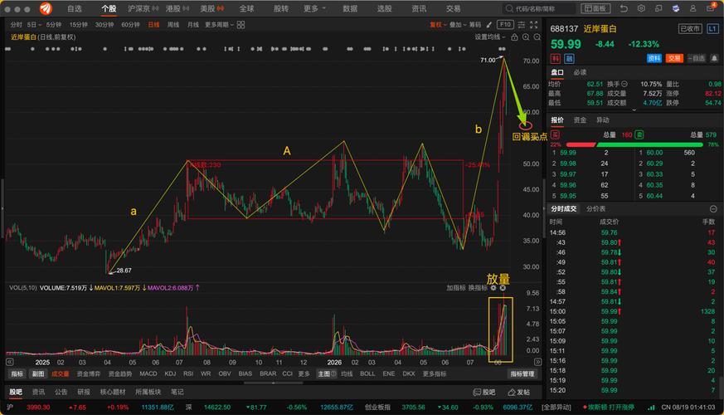Expand the 更多 top navigation menu
724x415 pixels.
[x=314, y=8]
